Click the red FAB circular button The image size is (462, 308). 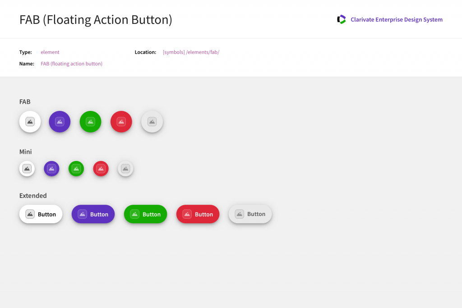click(121, 122)
